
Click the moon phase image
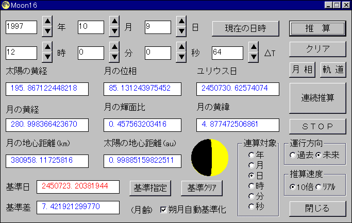tap(210, 157)
